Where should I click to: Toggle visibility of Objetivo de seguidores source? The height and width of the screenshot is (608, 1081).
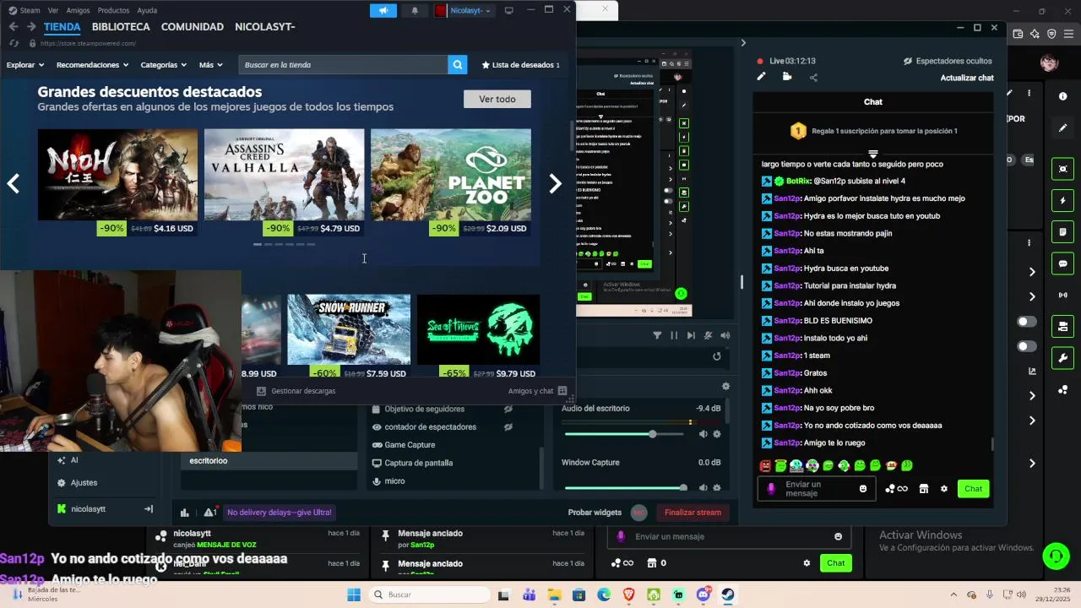[508, 409]
